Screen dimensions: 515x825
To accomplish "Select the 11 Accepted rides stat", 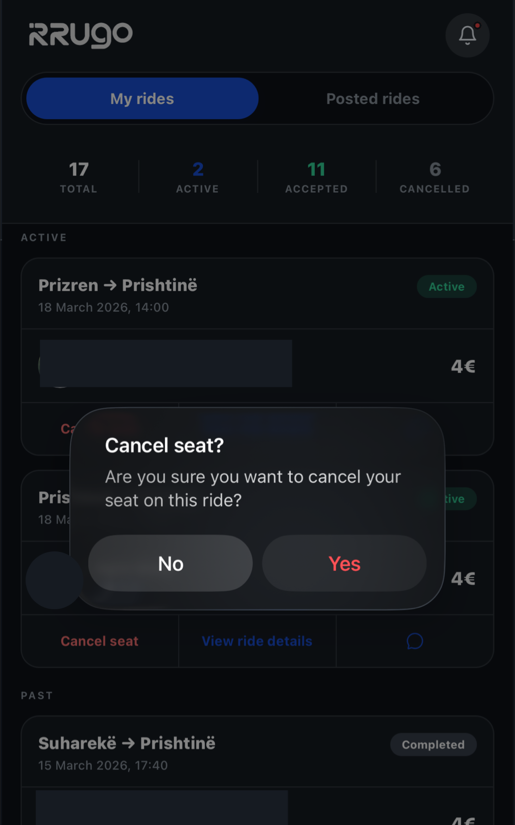I will 316,177.
